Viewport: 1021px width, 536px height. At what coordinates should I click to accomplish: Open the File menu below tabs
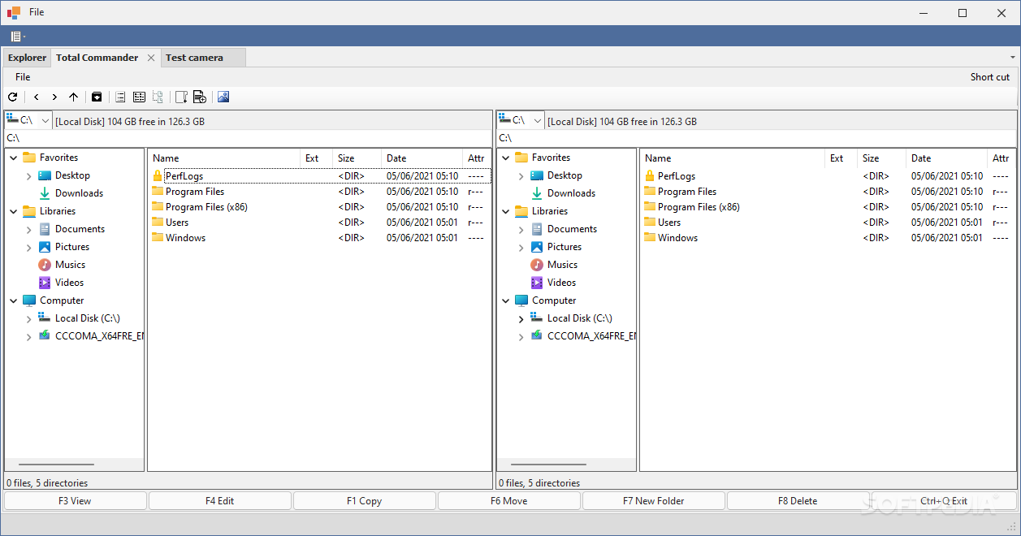coord(23,77)
